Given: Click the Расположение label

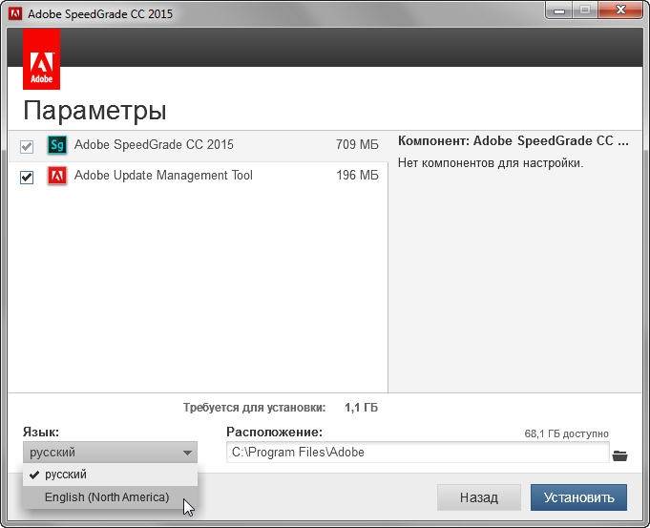Looking at the screenshot, I should 275,432.
